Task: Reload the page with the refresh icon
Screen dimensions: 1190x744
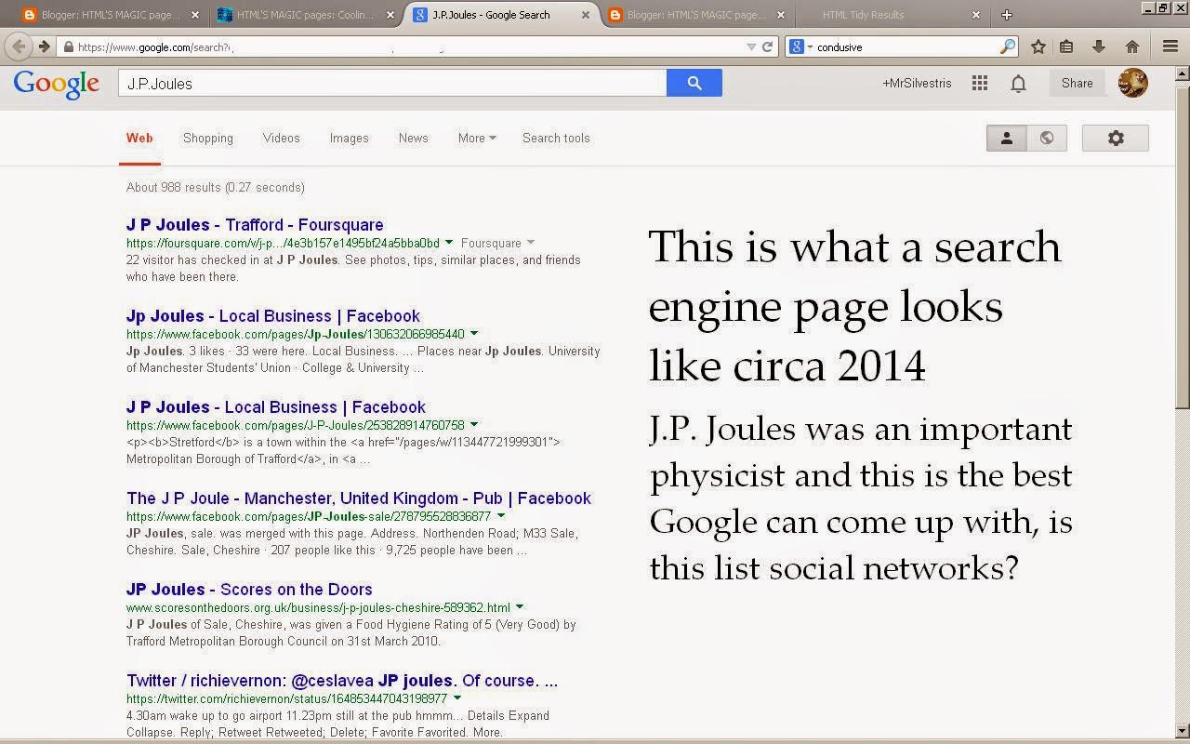Action: 768,46
